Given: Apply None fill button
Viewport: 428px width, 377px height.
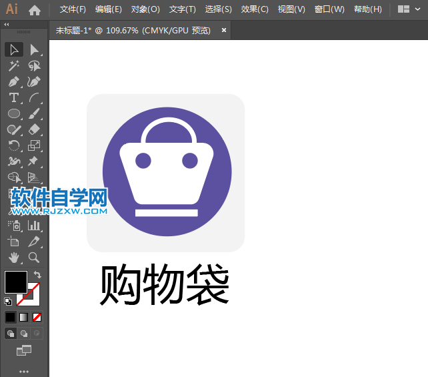Looking at the screenshot, I should [x=37, y=317].
